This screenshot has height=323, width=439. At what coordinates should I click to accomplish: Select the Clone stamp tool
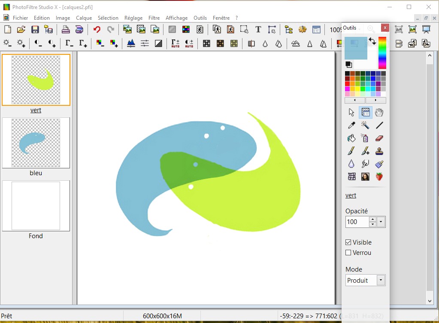click(x=379, y=151)
